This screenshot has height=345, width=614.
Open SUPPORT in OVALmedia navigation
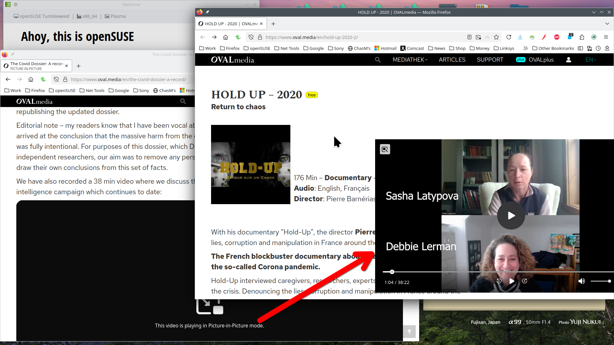pyautogui.click(x=490, y=60)
